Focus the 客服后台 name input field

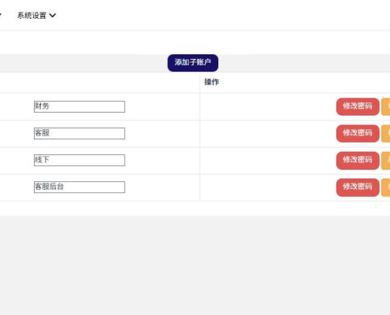[80, 187]
